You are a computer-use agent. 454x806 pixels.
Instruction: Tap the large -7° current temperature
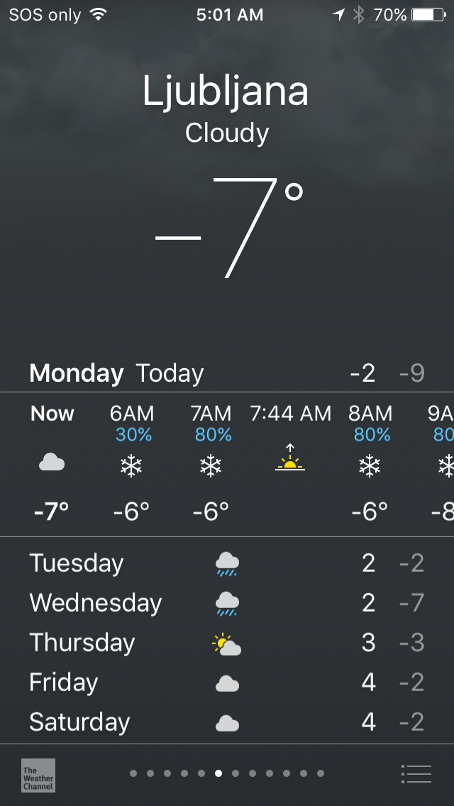pyautogui.click(x=231, y=227)
